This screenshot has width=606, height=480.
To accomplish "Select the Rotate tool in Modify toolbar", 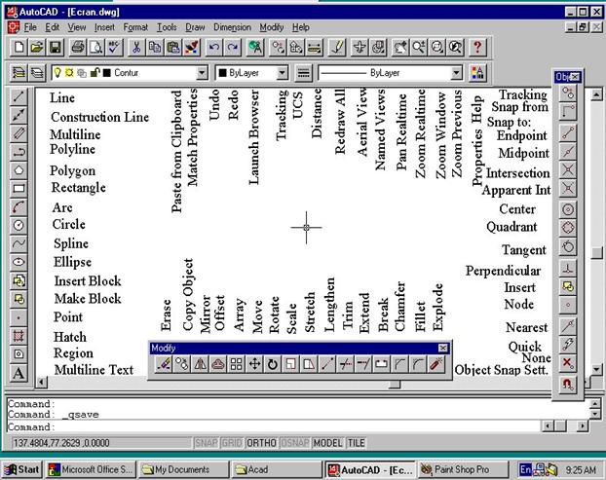I will 274,364.
